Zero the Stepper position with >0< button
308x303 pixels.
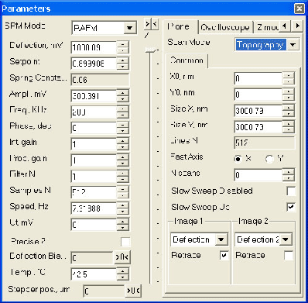(x=133, y=291)
